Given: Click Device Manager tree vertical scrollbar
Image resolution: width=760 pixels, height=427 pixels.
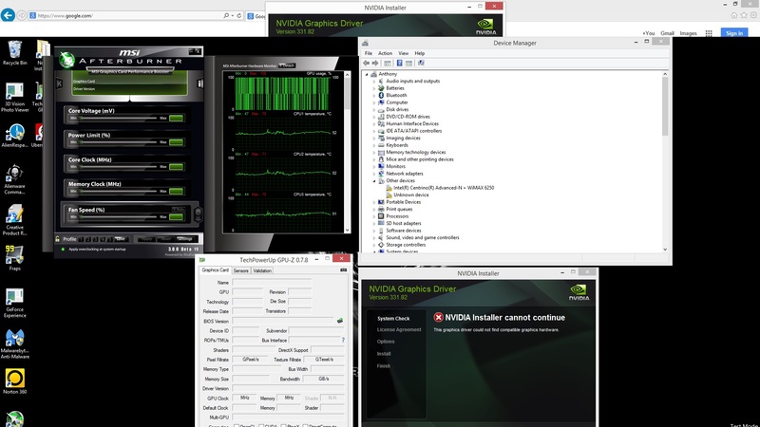Looking at the screenshot, I should 665,161.
